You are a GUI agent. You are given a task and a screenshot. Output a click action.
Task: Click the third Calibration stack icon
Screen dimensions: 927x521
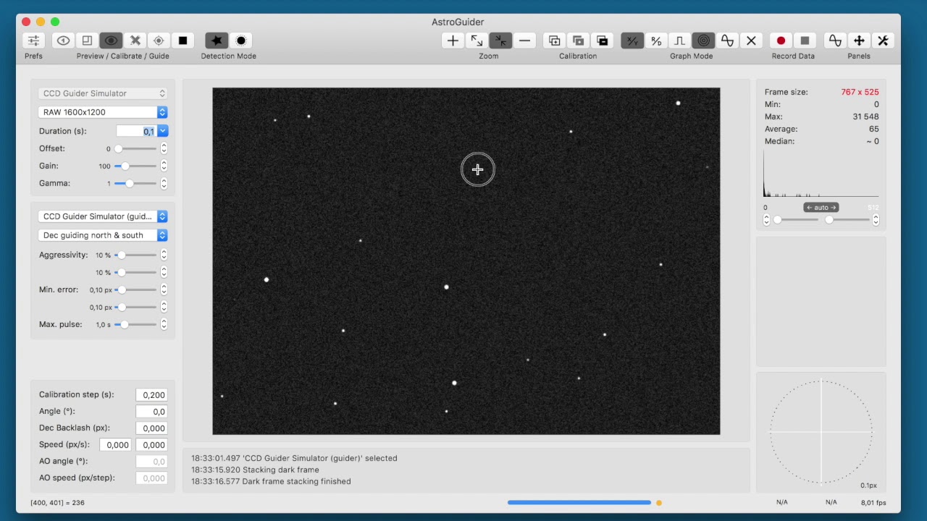point(602,41)
